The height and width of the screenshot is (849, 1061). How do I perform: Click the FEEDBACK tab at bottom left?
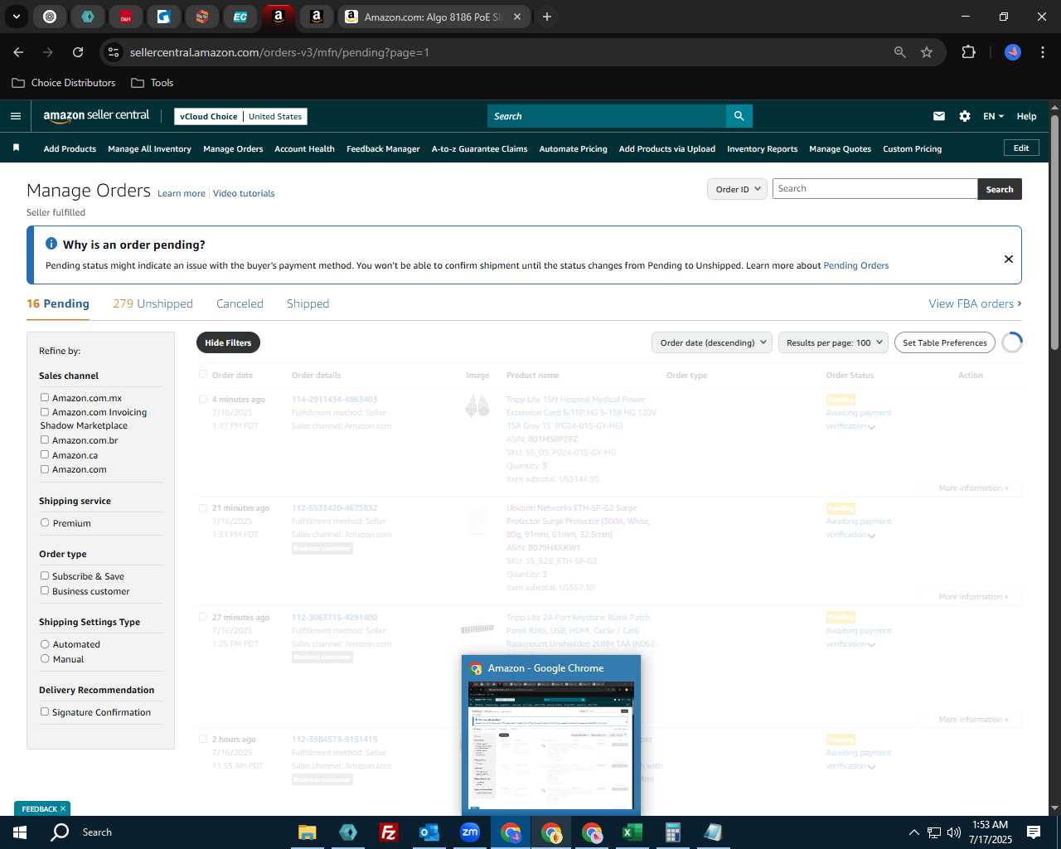[x=42, y=808]
